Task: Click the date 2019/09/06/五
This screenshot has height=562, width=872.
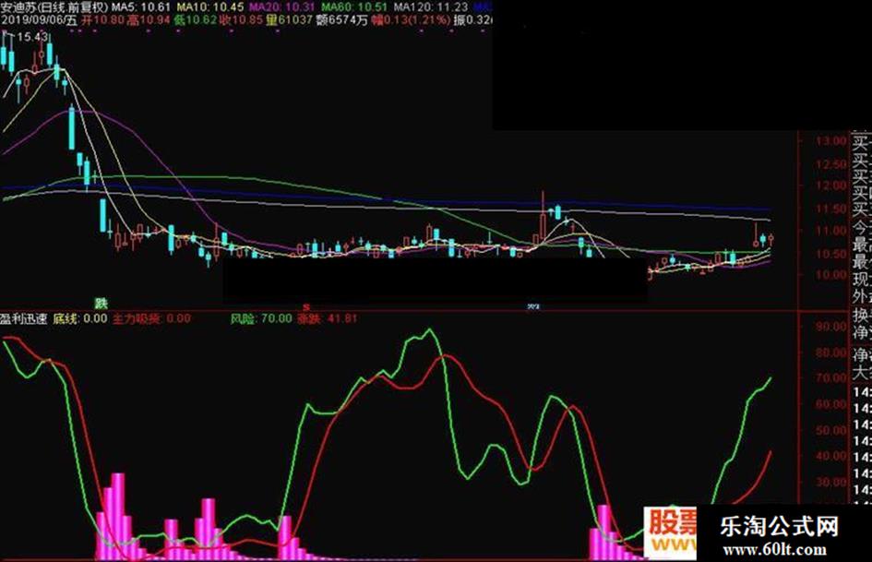Action: pyautogui.click(x=39, y=20)
